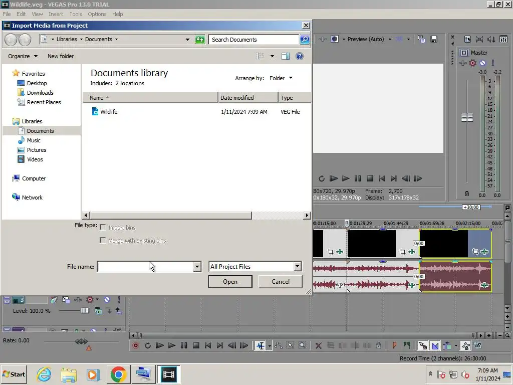Screen dimensions: 513x385
Task: Solo the Master bus exclamation icon
Action: pyautogui.click(x=493, y=63)
